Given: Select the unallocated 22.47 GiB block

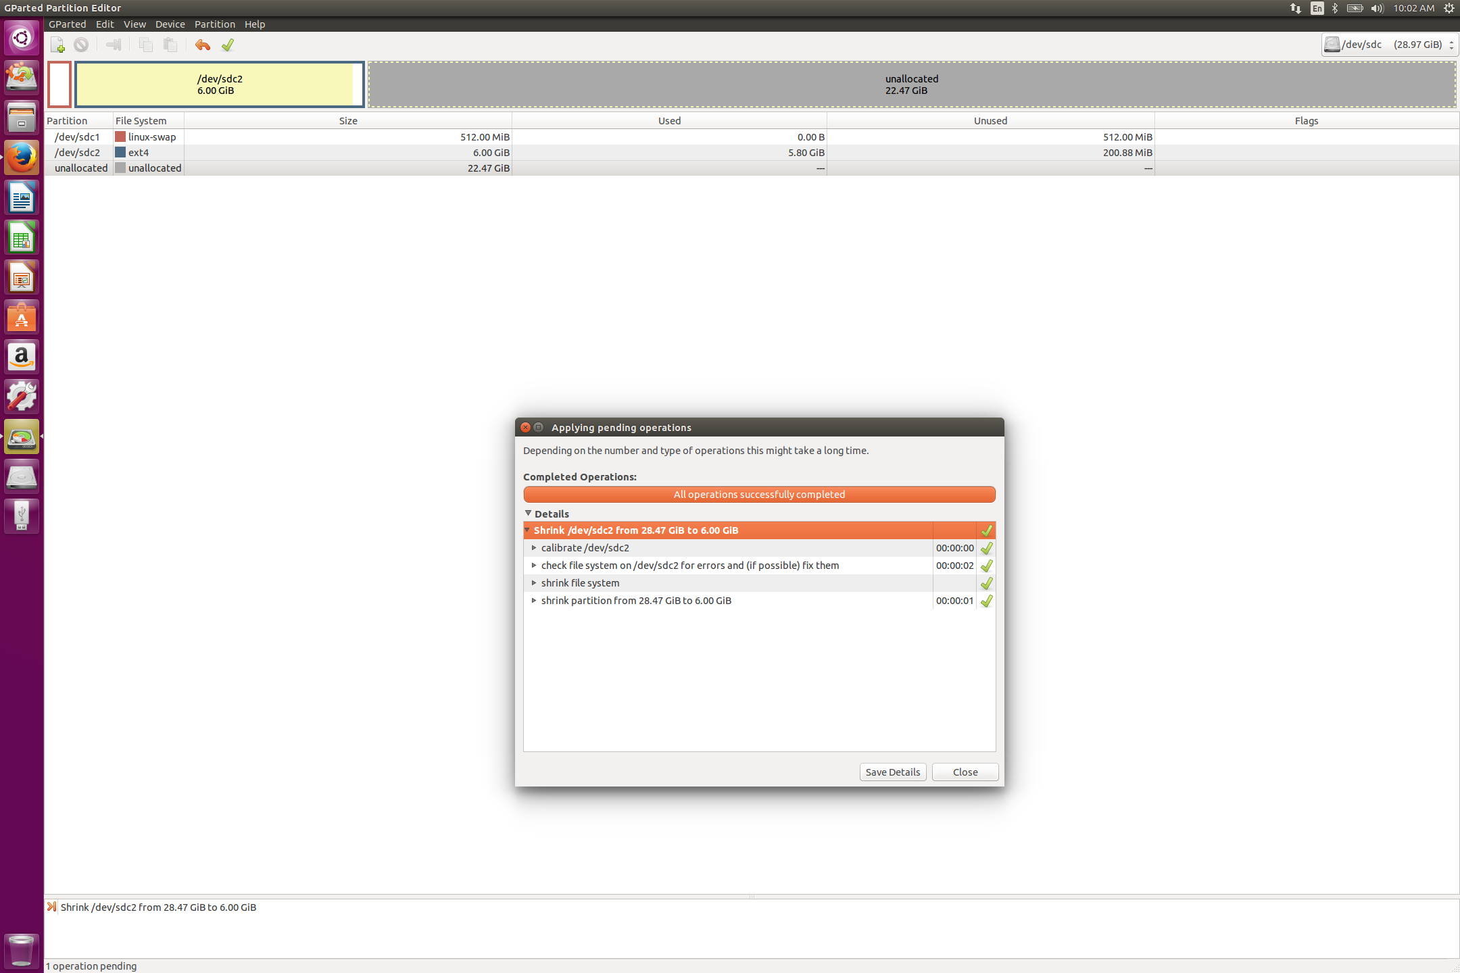Looking at the screenshot, I should point(911,84).
